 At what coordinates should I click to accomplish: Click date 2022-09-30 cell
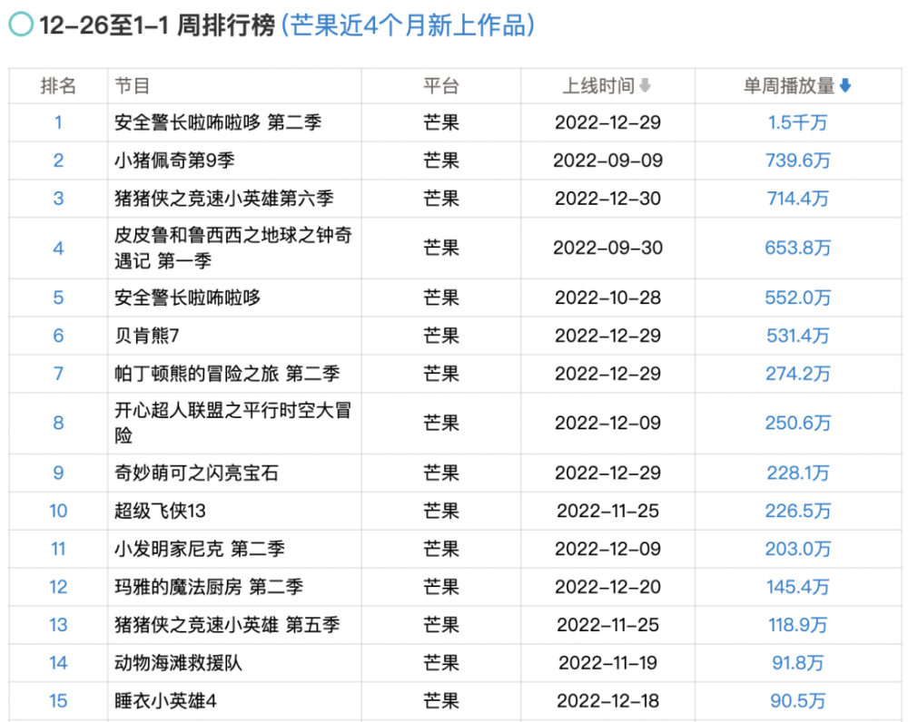coord(607,248)
